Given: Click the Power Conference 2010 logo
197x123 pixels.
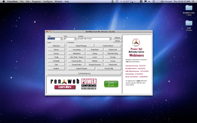Looking at the screenshot, I should tap(89, 84).
